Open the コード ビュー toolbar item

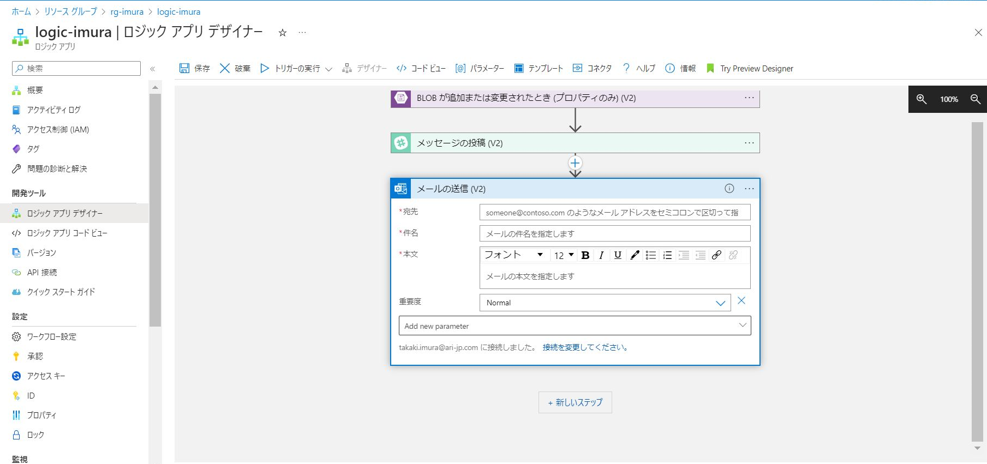pos(421,68)
